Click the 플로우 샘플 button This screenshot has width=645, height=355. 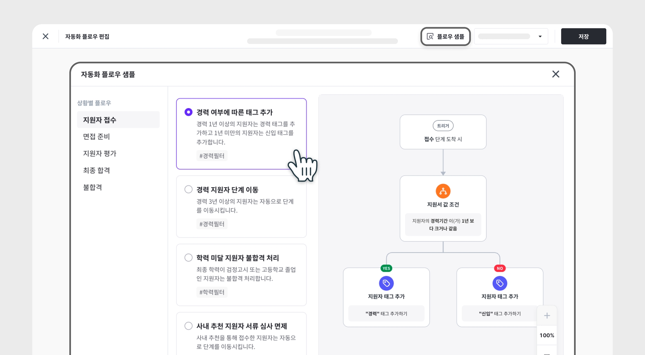tap(445, 36)
